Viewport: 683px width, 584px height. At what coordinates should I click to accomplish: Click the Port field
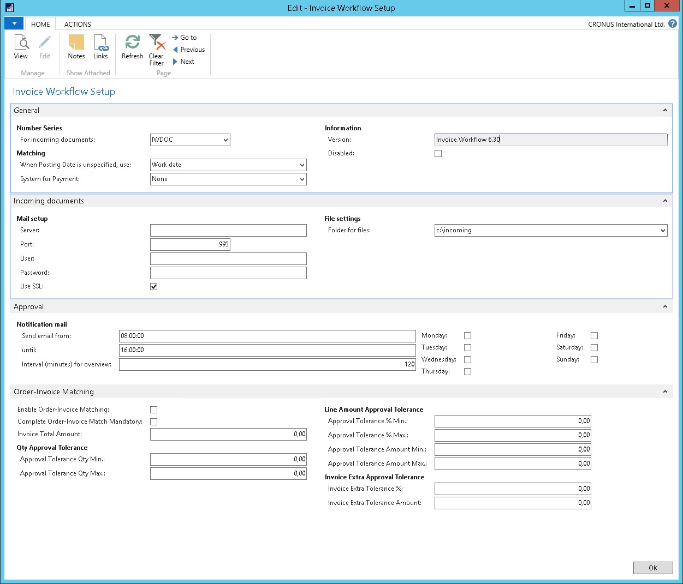point(190,244)
